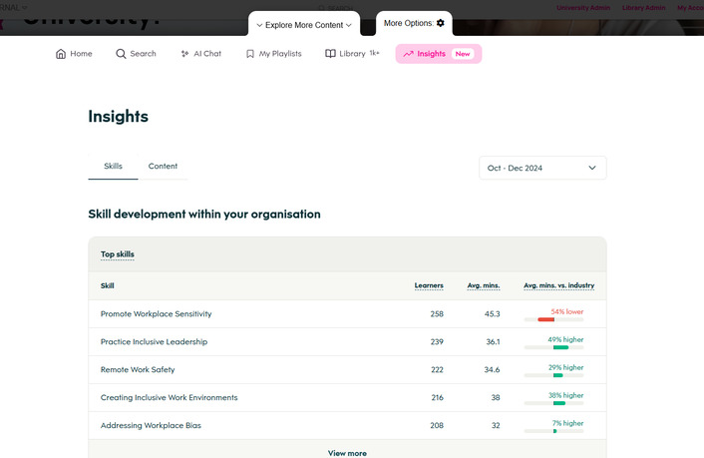Click Skill development within your organisation heading
Viewport: 704px width, 458px height.
pos(204,215)
